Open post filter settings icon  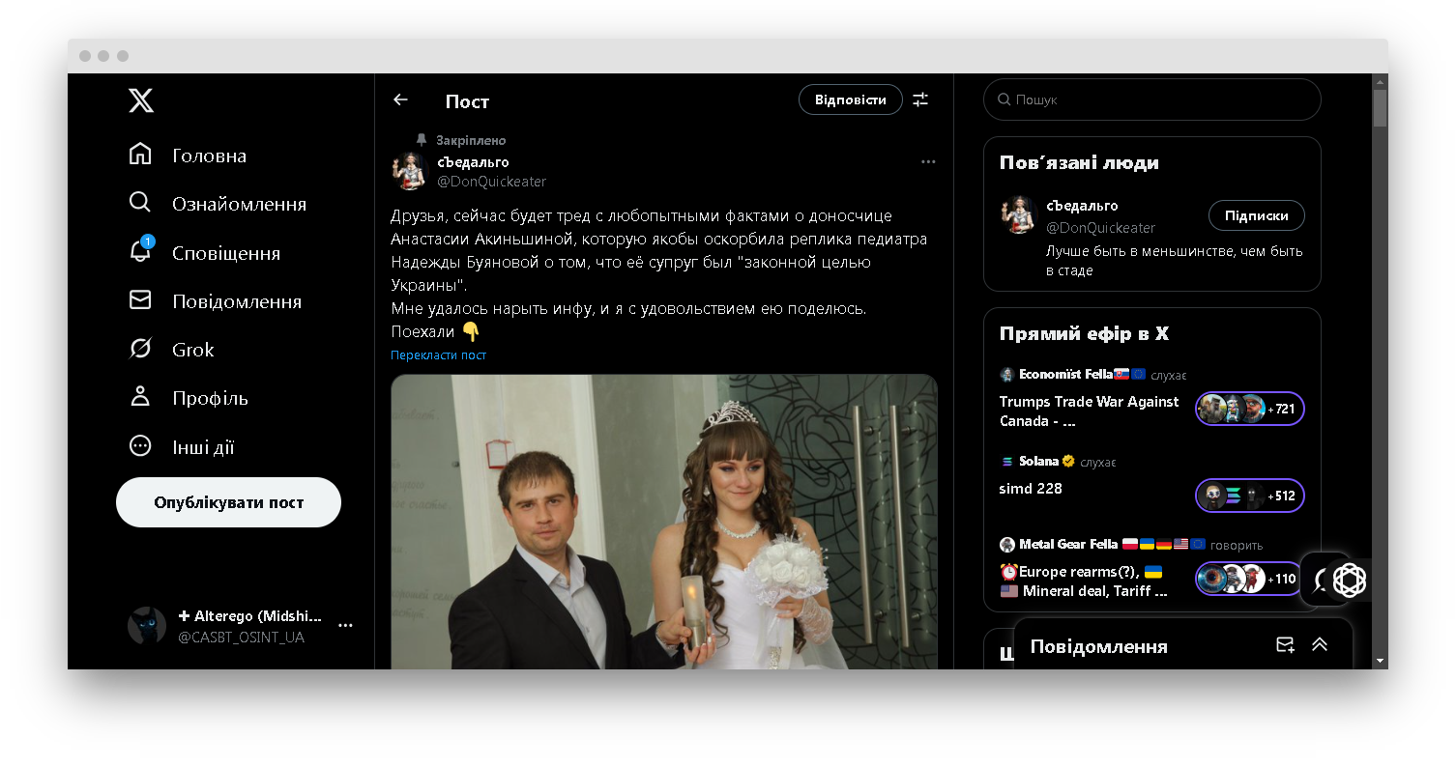[x=920, y=99]
